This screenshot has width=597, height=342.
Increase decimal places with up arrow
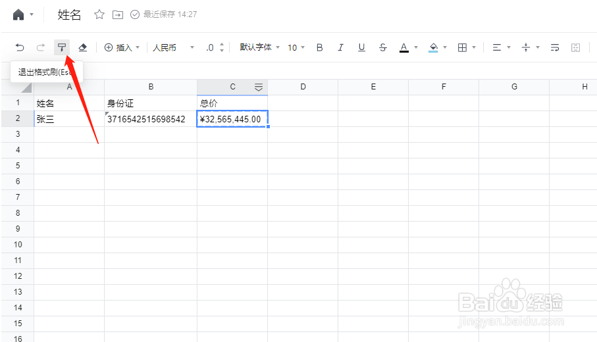(222, 45)
